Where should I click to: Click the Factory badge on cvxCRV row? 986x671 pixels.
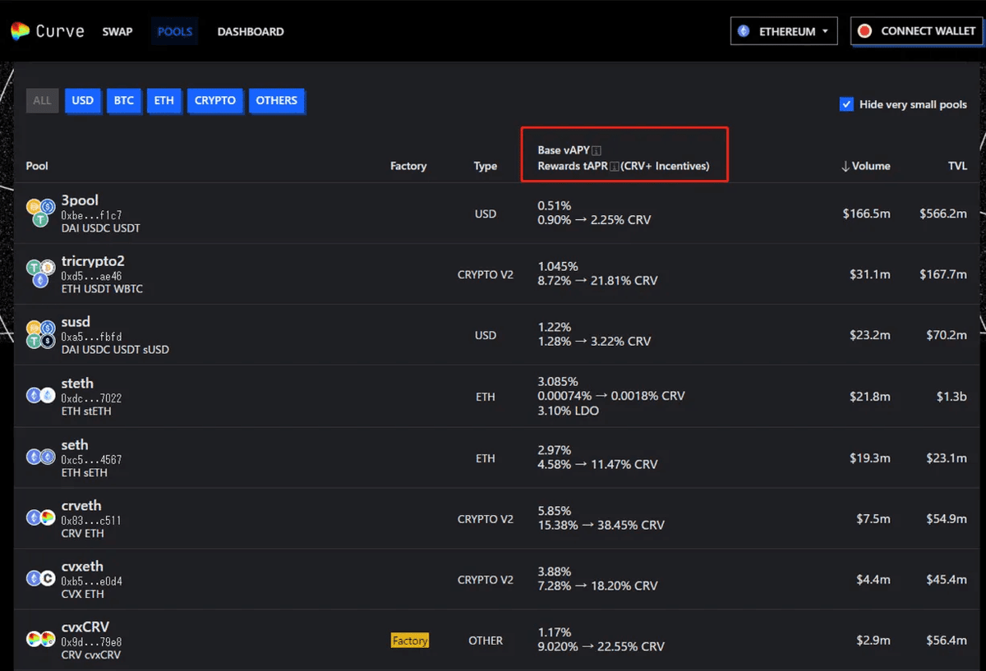(410, 641)
